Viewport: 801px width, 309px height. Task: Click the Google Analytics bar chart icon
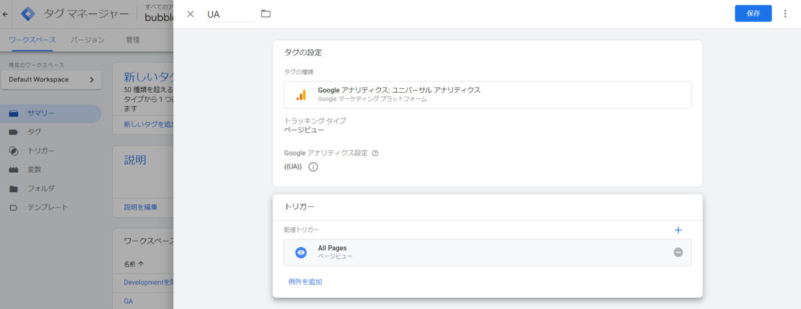coord(301,95)
